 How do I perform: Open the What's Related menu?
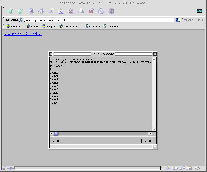pyautogui.click(x=189, y=20)
